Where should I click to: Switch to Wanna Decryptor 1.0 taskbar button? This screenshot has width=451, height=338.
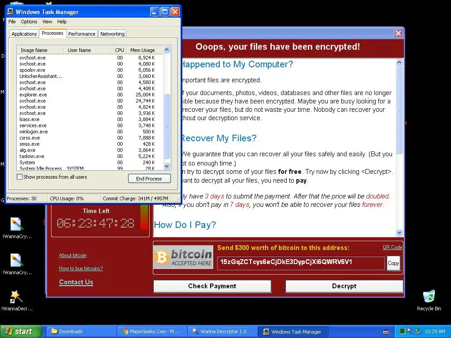pos(222,331)
